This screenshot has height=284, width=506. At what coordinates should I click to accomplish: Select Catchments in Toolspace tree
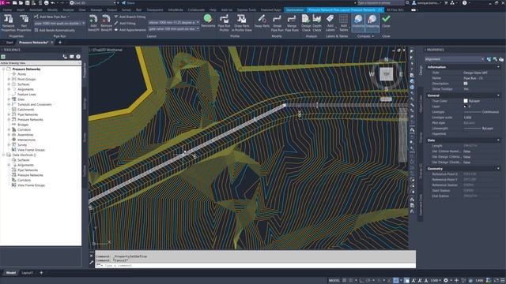click(26, 110)
